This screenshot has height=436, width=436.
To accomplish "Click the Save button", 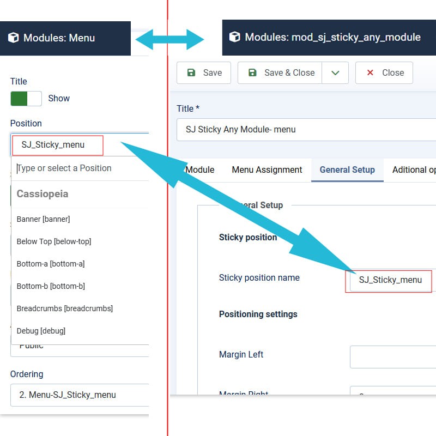I will [204, 72].
